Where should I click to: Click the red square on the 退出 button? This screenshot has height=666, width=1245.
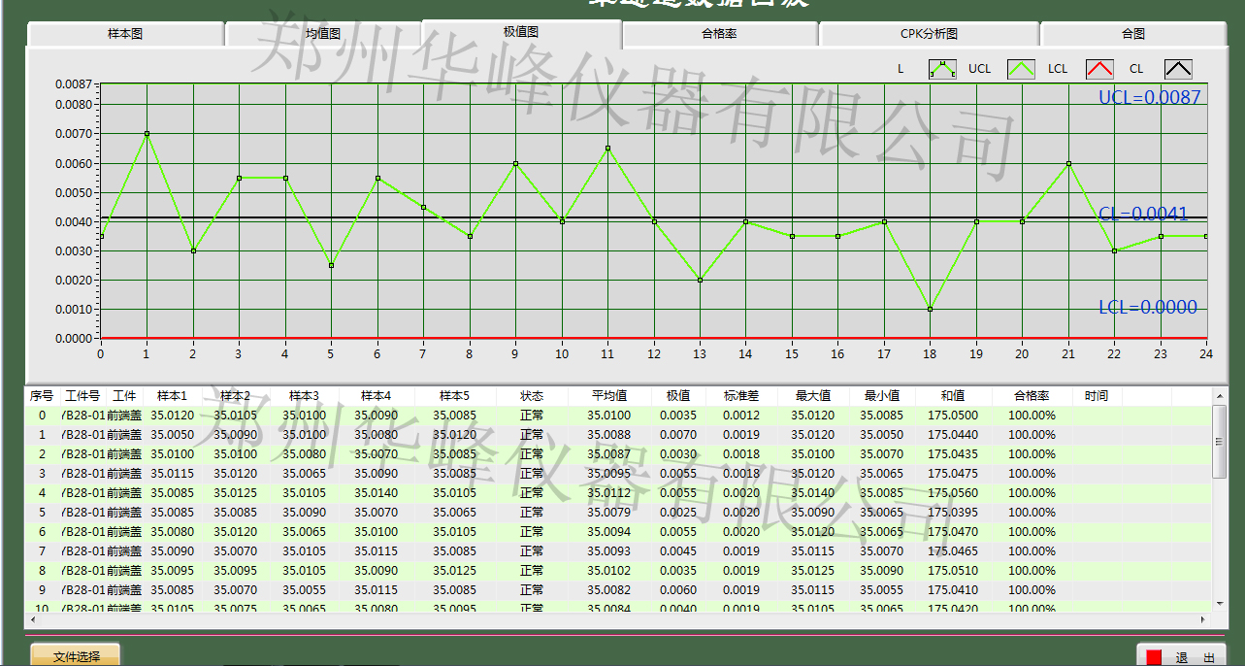[1154, 657]
